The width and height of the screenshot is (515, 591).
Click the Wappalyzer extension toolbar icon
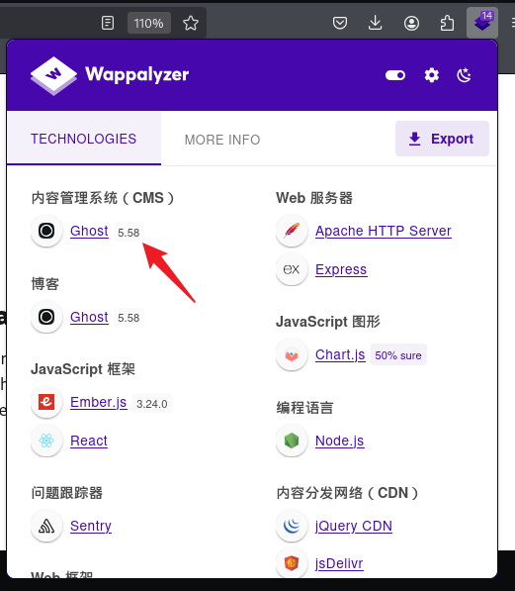coord(482,23)
